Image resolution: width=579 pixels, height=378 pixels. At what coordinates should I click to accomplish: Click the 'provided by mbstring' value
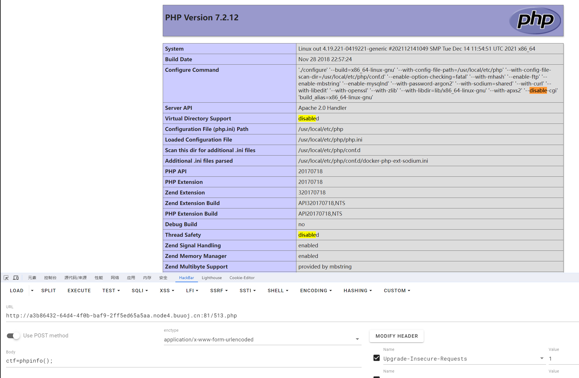click(x=325, y=266)
